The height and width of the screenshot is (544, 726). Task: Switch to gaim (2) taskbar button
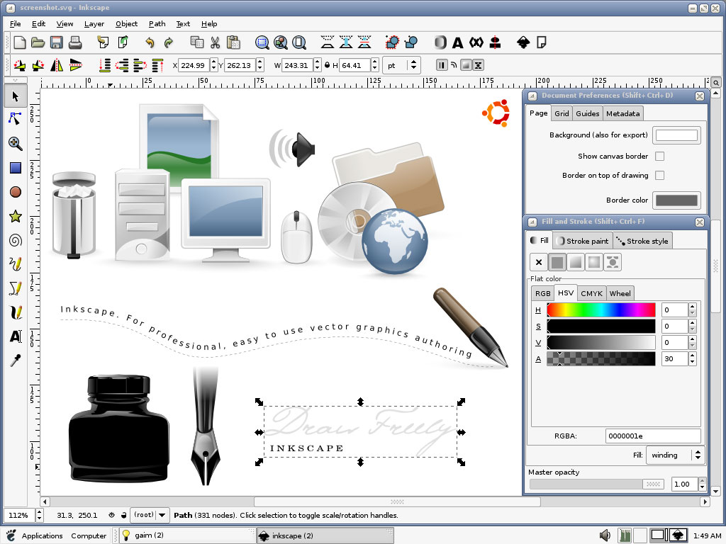click(186, 535)
